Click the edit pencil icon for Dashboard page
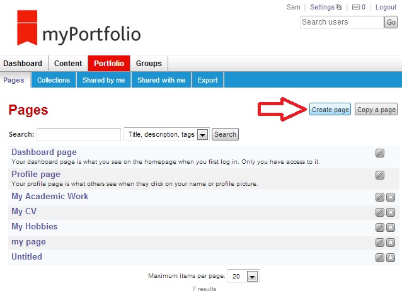This screenshot has width=402, height=298. (x=379, y=152)
